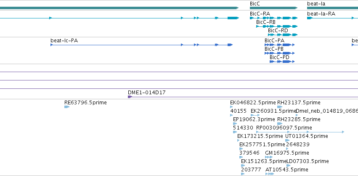Select the GM16975.5prime EST glyph
Image resolution: width=358 pixels, height=176 pixels.
click(x=269, y=157)
